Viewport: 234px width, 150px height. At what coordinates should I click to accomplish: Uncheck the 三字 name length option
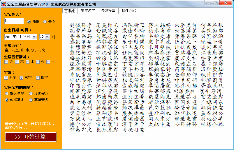21,78
